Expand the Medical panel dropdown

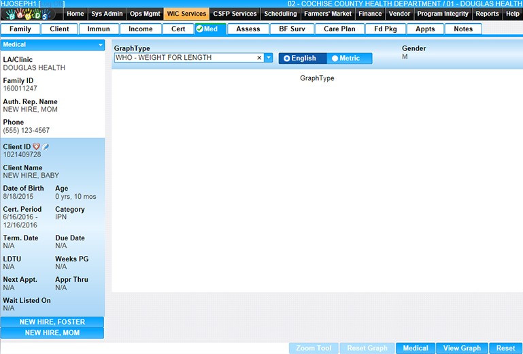click(101, 45)
